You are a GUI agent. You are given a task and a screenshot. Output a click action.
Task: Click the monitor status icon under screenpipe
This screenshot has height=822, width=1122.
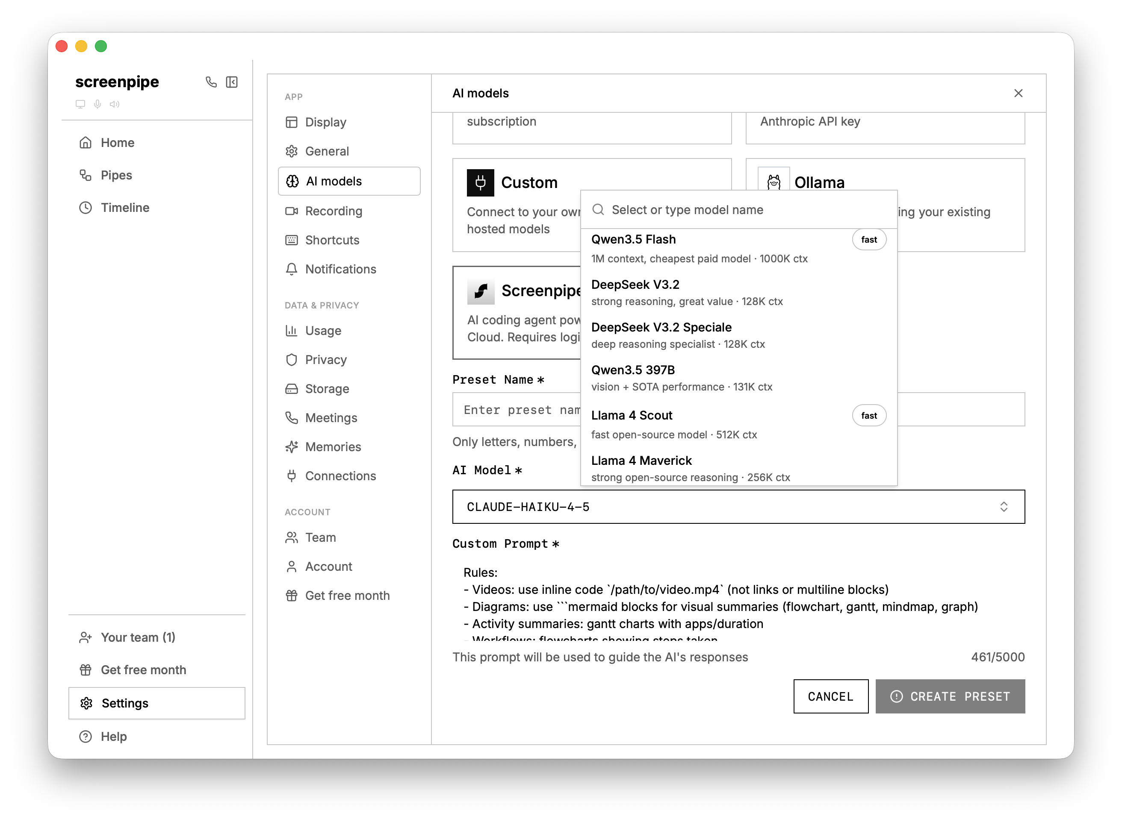pos(80,104)
